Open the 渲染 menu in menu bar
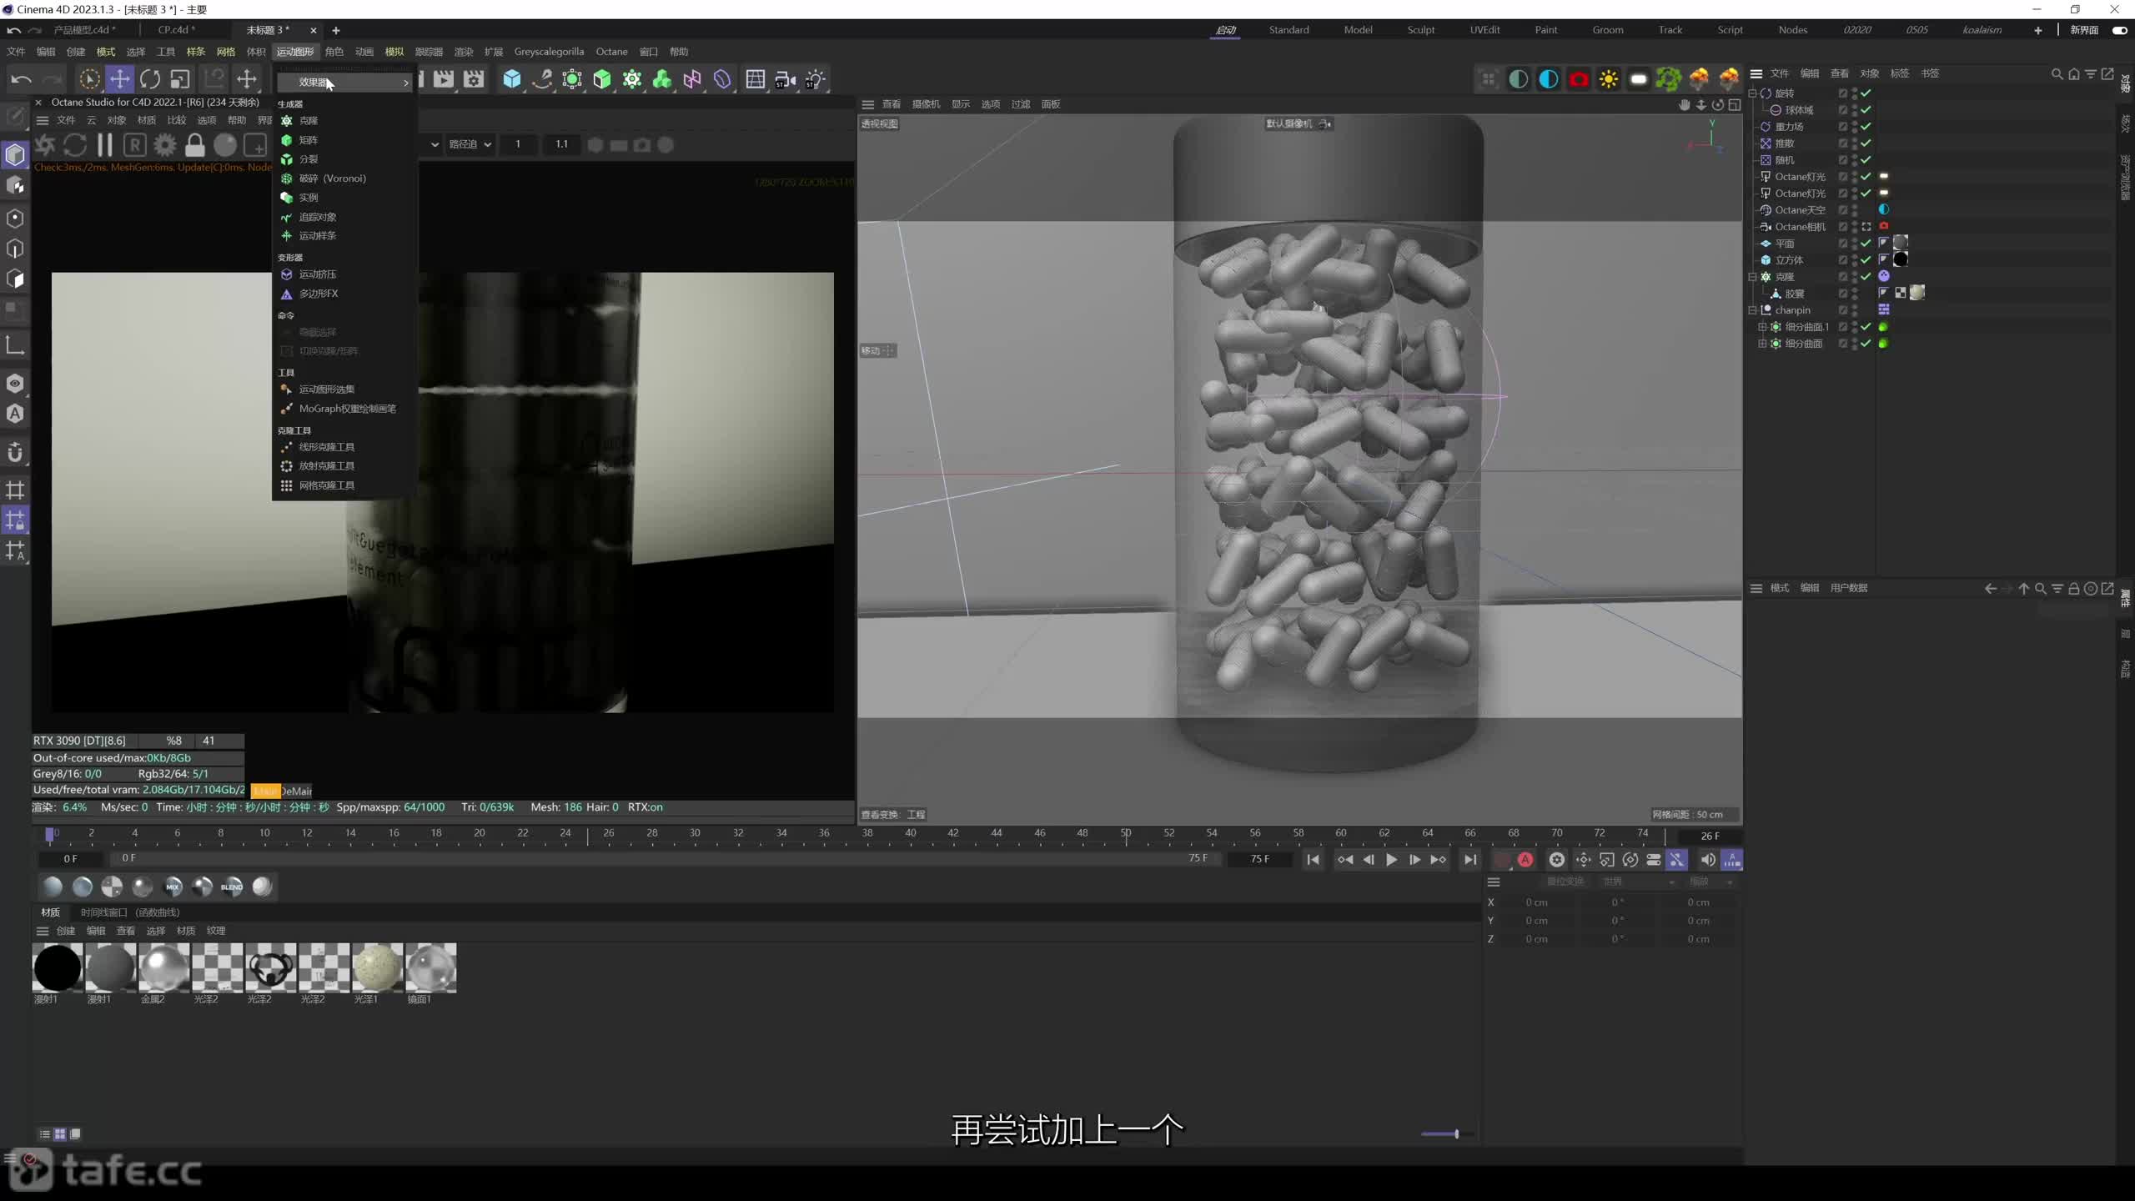Screen dimensions: 2135x1201 (463, 52)
